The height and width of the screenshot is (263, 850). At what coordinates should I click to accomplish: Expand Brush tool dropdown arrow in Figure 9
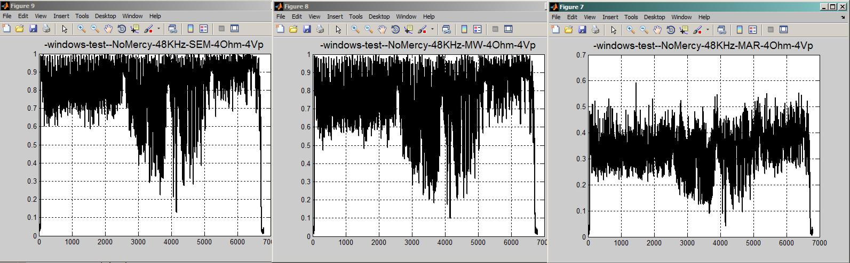click(158, 29)
